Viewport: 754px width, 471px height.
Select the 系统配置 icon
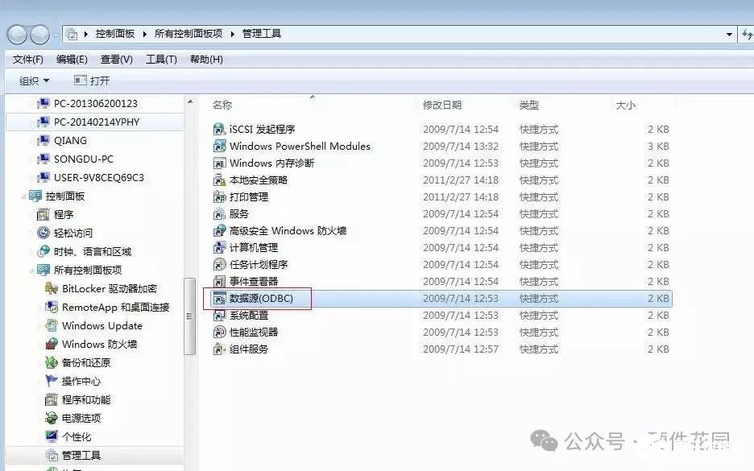click(219, 316)
